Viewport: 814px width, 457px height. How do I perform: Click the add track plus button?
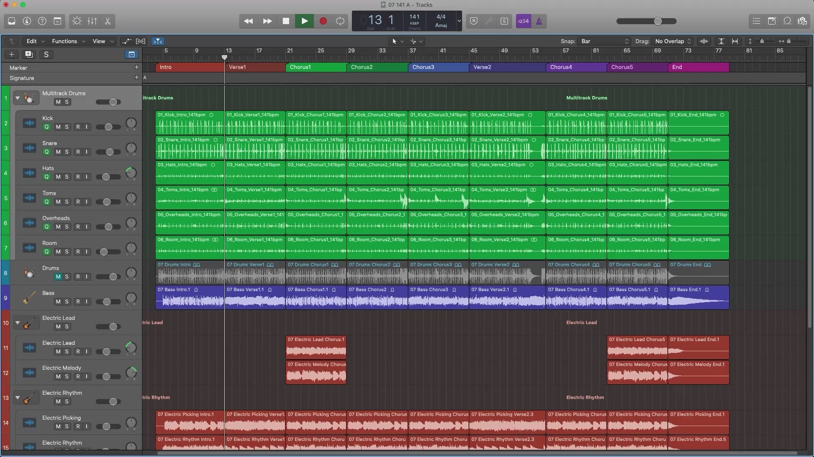[11, 54]
